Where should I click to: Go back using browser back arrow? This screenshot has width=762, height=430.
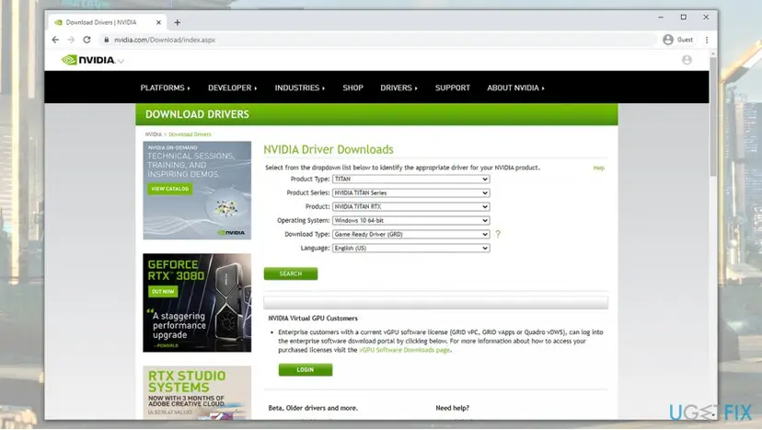[55, 40]
